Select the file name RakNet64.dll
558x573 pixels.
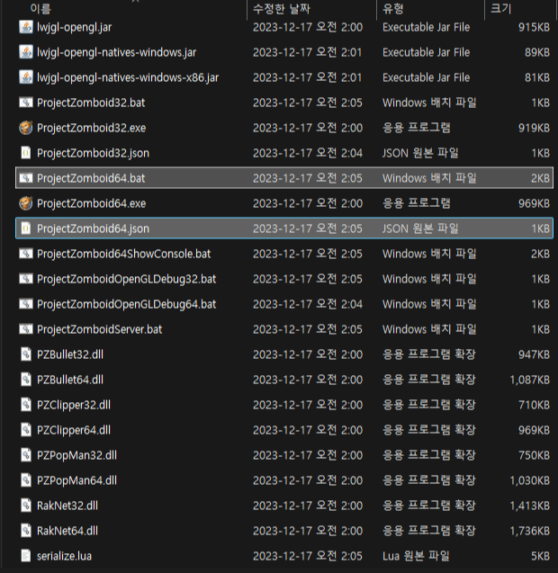[67, 532]
